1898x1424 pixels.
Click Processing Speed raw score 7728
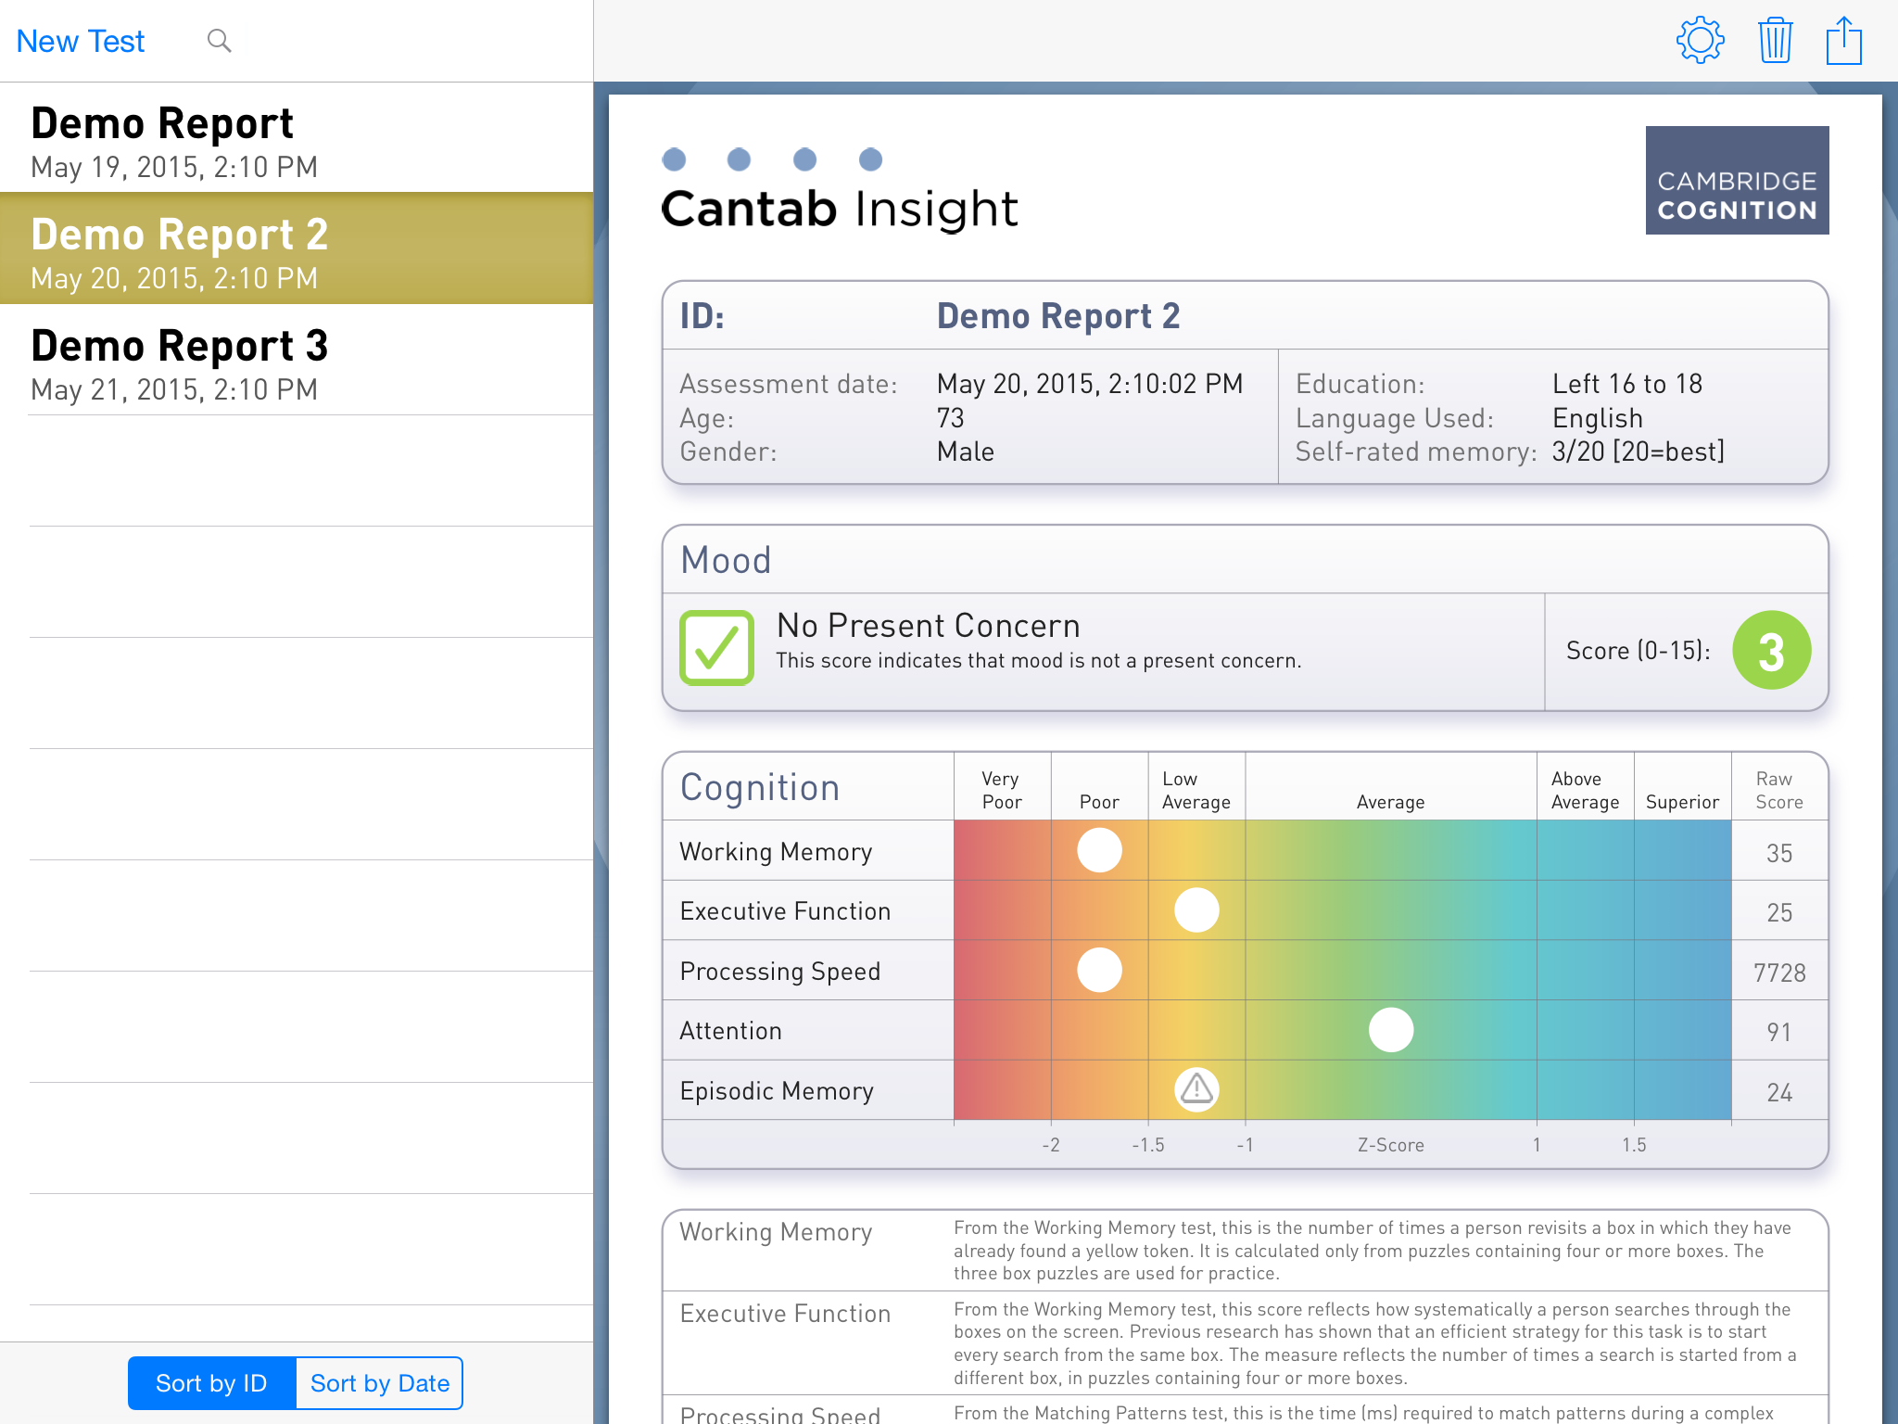pos(1779,973)
